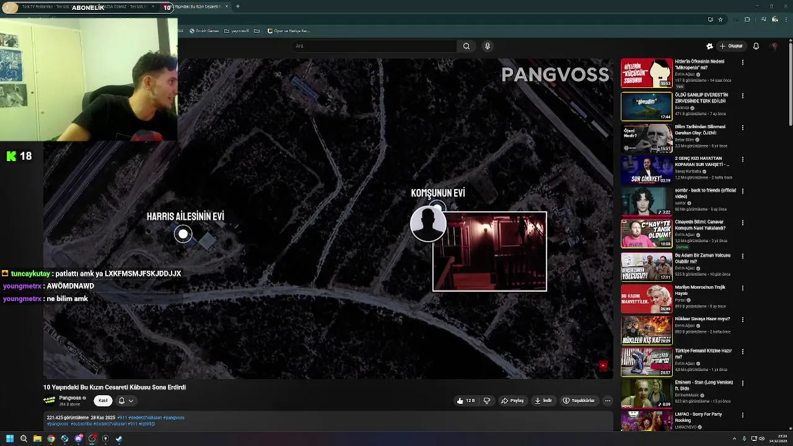Activate voice search microphone icon
Screen dimensions: 793x446
click(x=488, y=46)
